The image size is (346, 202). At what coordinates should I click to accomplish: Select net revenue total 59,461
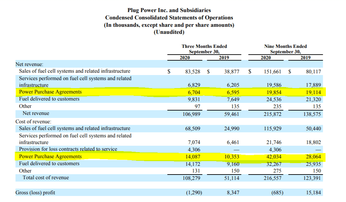[232, 114]
